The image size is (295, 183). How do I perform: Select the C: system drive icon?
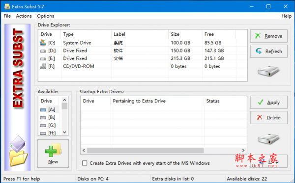coord(43,43)
